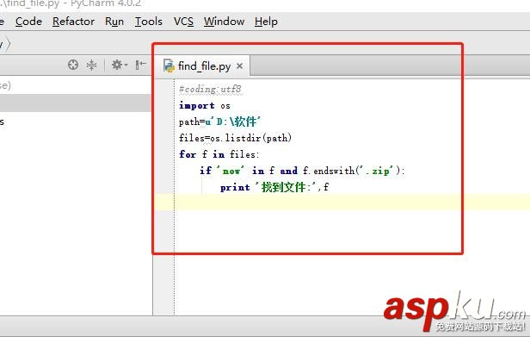
Task: Click the print '找到文件:',f line
Action: tap(274, 187)
